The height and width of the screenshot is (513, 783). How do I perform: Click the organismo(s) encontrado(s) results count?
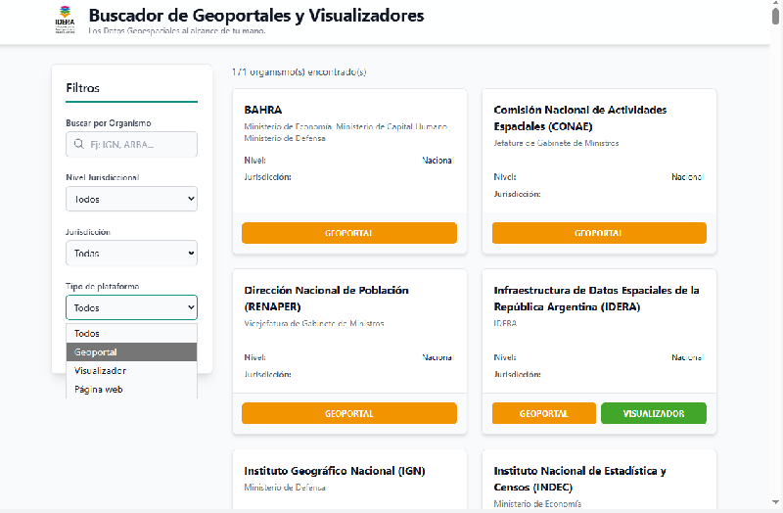coord(299,71)
